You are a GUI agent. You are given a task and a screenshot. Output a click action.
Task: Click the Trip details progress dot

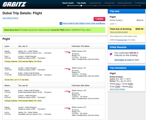tap(81, 6)
